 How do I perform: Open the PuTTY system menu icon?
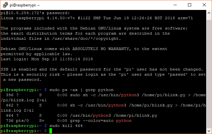[5, 5]
